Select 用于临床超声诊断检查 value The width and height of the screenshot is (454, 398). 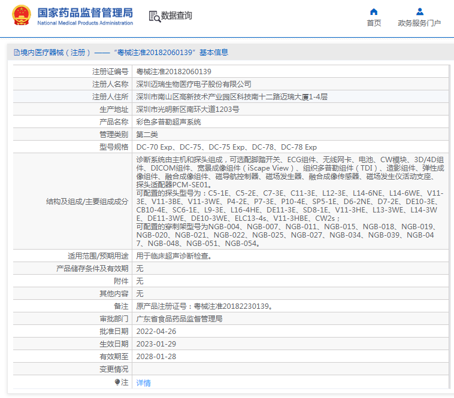point(174,256)
